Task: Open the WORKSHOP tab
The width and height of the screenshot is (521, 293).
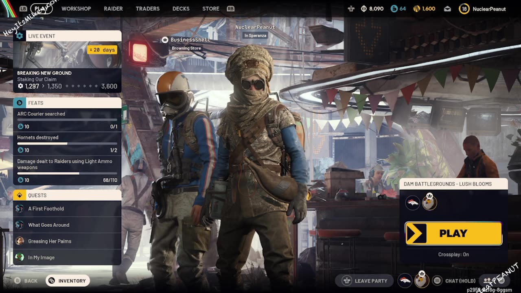Action: pyautogui.click(x=76, y=9)
